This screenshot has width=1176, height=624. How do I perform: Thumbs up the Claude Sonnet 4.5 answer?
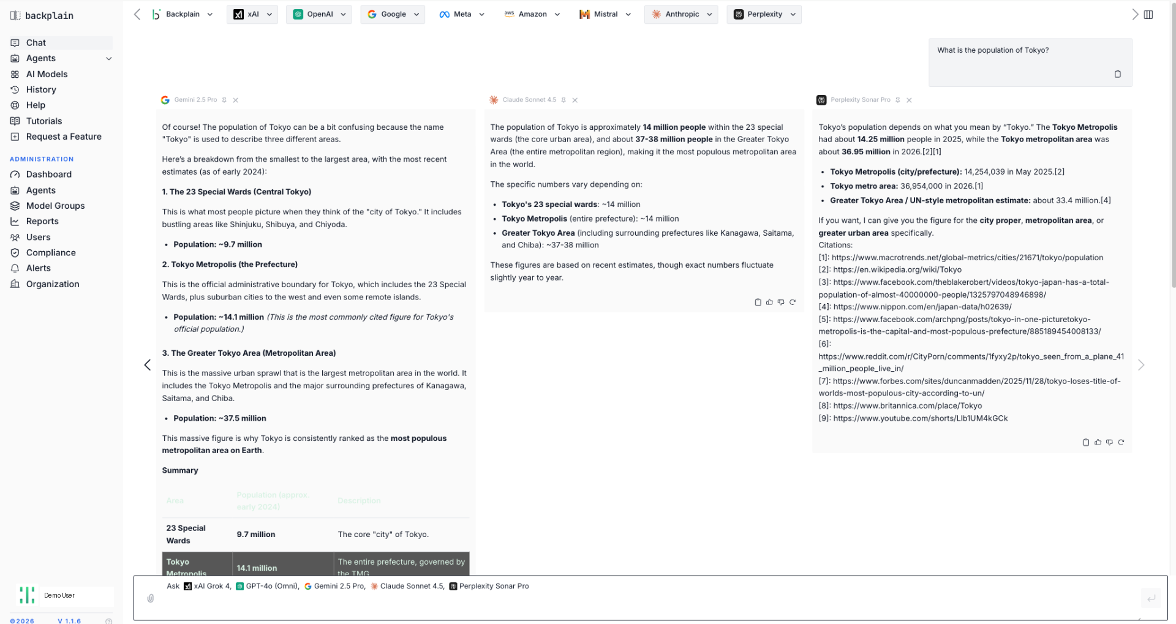(x=769, y=302)
